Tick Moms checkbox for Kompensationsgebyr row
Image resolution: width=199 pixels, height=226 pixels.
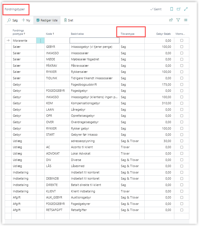tap(182, 103)
